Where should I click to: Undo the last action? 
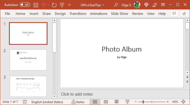[44, 5]
